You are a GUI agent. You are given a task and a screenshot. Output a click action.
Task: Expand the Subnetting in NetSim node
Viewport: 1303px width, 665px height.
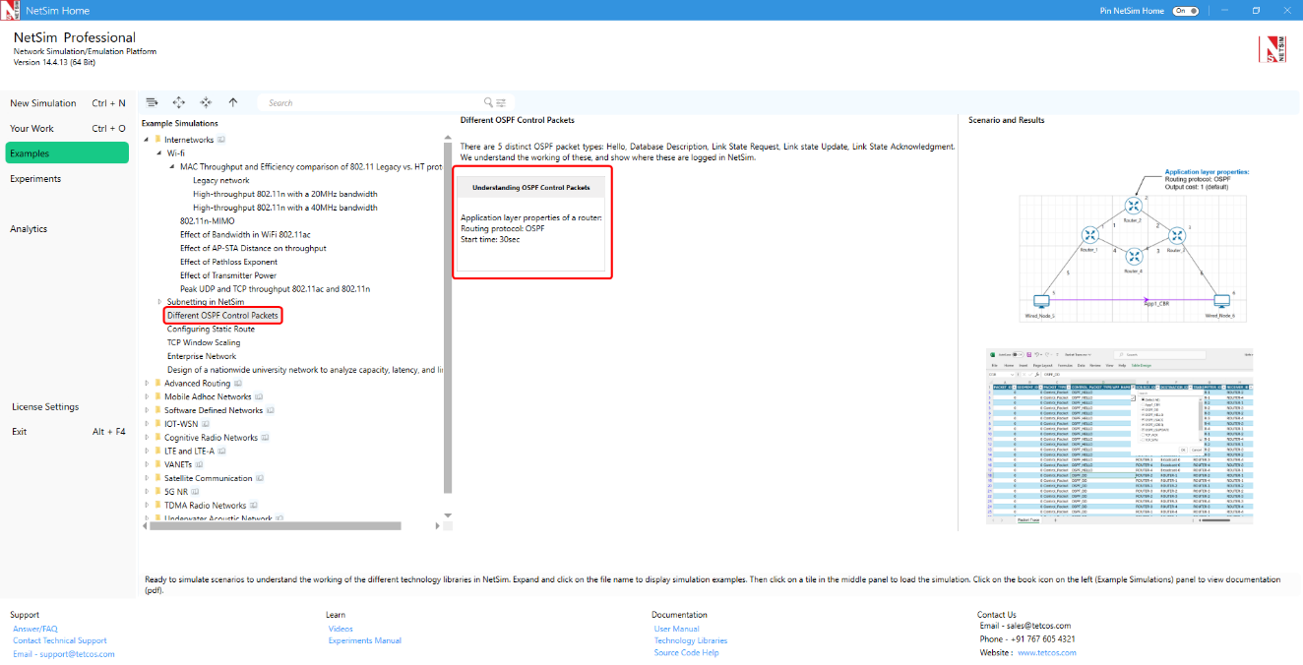point(159,302)
